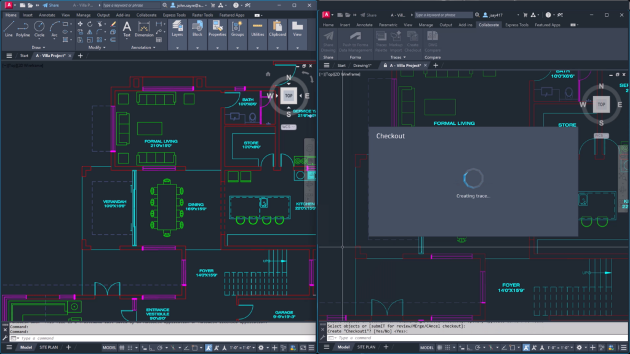Click TOP face of right ViewCube
Image resolution: width=630 pixels, height=354 pixels.
[x=601, y=104]
